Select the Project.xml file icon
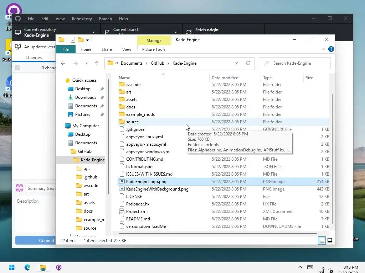This screenshot has height=273, width=365. pos(122,211)
